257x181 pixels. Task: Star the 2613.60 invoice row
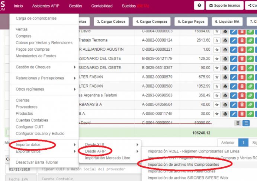click(x=217, y=40)
